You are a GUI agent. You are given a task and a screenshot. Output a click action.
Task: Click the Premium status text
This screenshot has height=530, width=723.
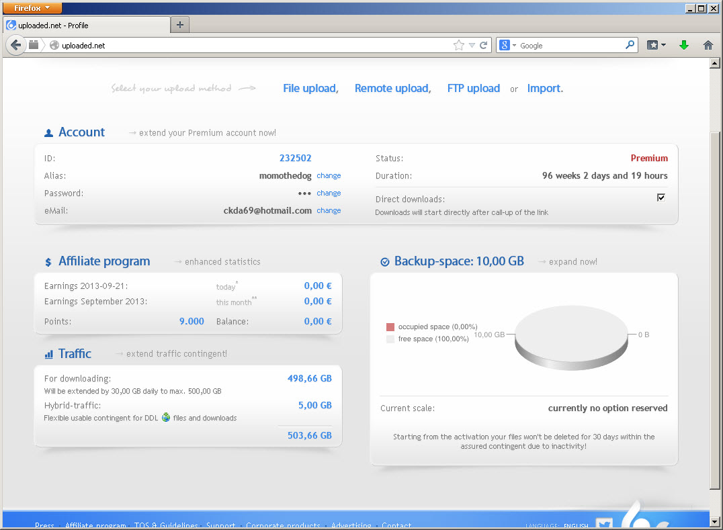pos(649,158)
